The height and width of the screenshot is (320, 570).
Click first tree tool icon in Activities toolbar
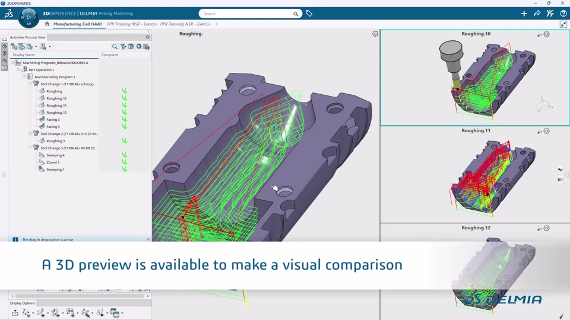click(14, 46)
